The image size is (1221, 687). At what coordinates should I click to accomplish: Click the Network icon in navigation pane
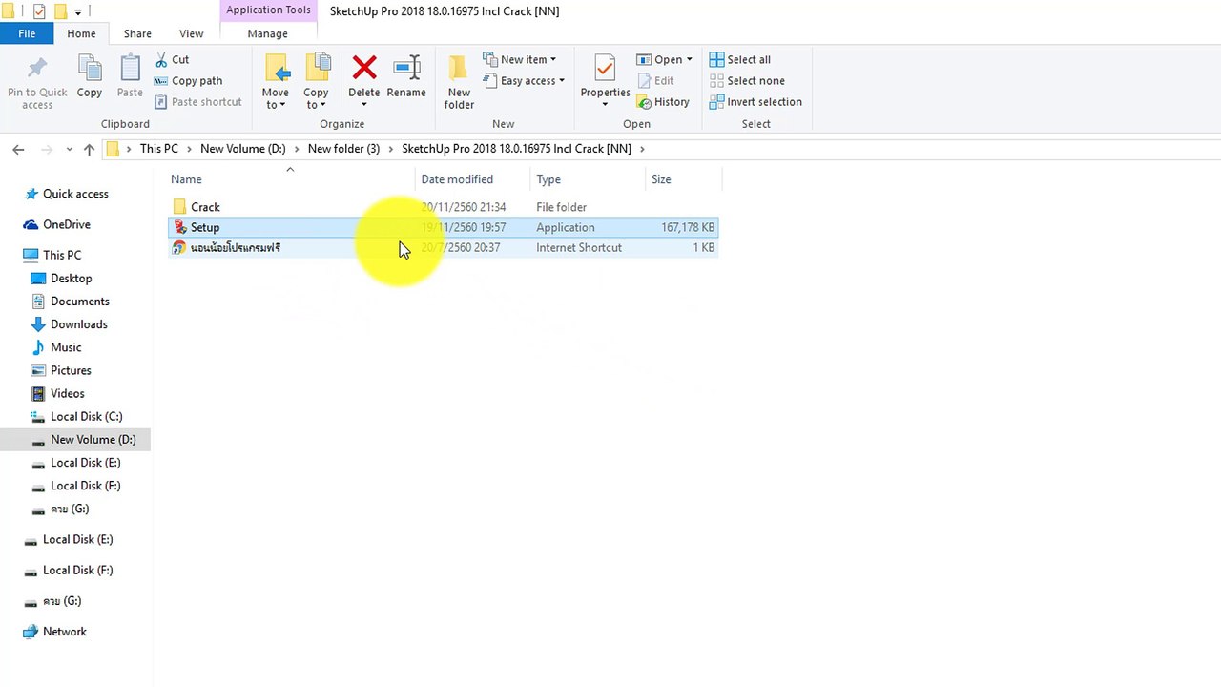pos(31,632)
